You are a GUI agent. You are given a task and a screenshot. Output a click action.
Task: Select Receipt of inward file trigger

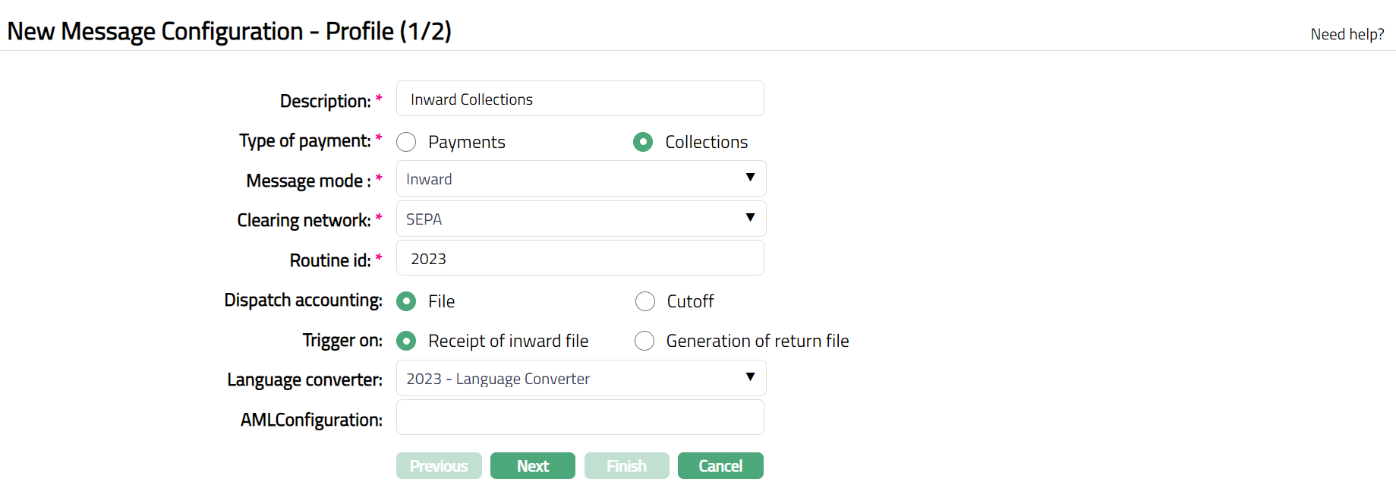tap(407, 342)
